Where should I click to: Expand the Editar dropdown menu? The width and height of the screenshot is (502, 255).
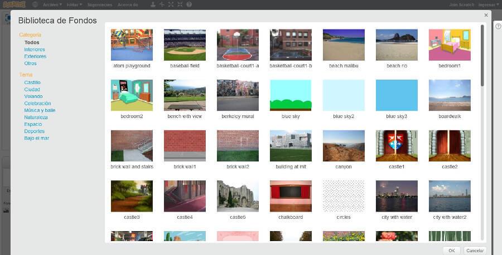coord(75,4)
